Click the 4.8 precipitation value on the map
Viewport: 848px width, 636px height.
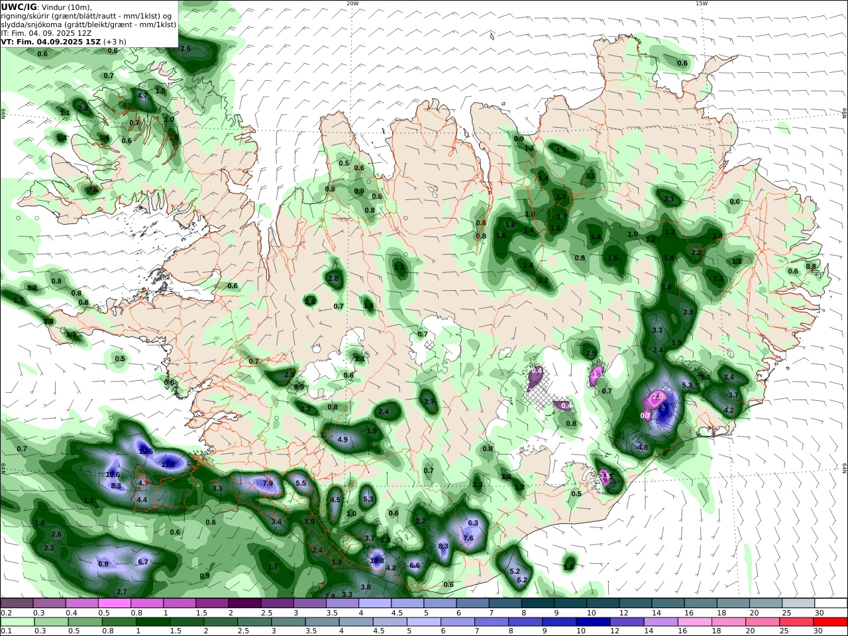643,447
